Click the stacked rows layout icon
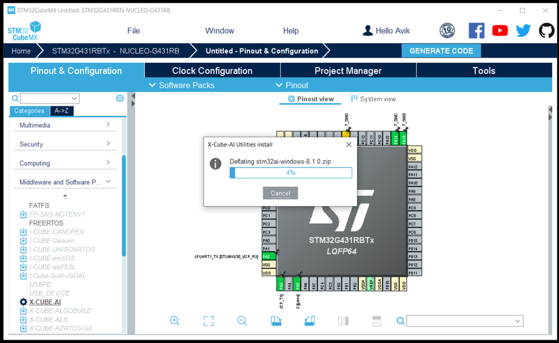 coord(377,321)
